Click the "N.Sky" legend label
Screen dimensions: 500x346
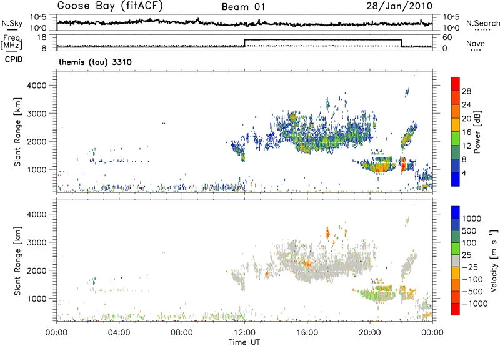pos(12,23)
